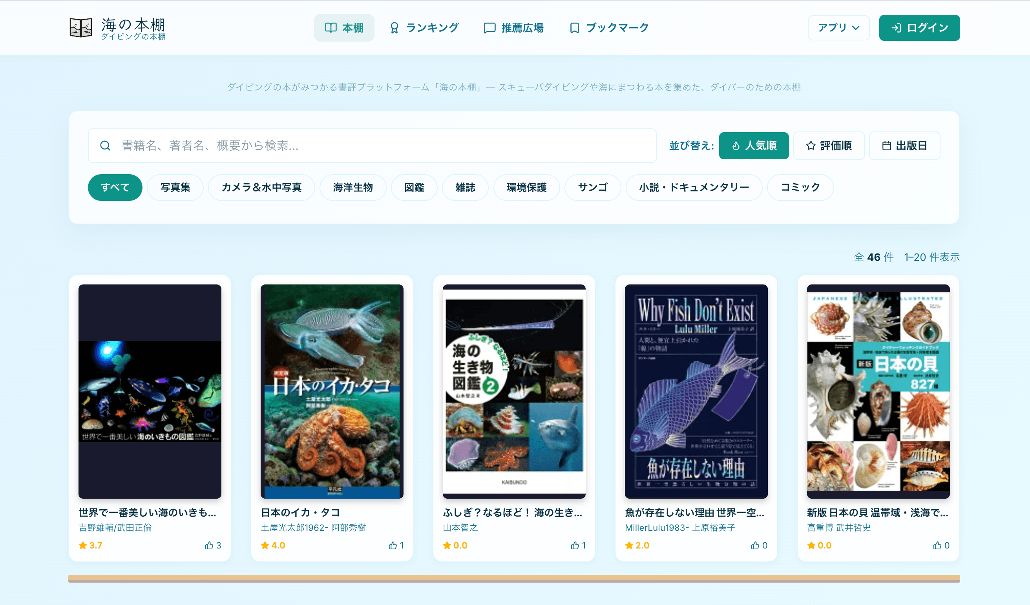Filter by 図鑑 category
This screenshot has width=1030, height=605.
[414, 188]
